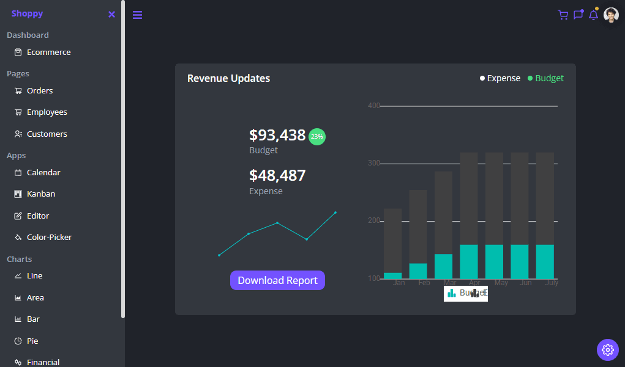The image size is (625, 367).
Task: Open the Color-Picker app icon
Action: point(19,237)
